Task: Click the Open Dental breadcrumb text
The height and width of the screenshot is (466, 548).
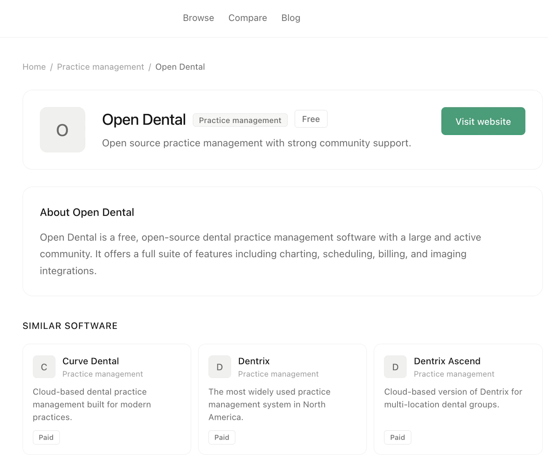Action: pyautogui.click(x=180, y=67)
